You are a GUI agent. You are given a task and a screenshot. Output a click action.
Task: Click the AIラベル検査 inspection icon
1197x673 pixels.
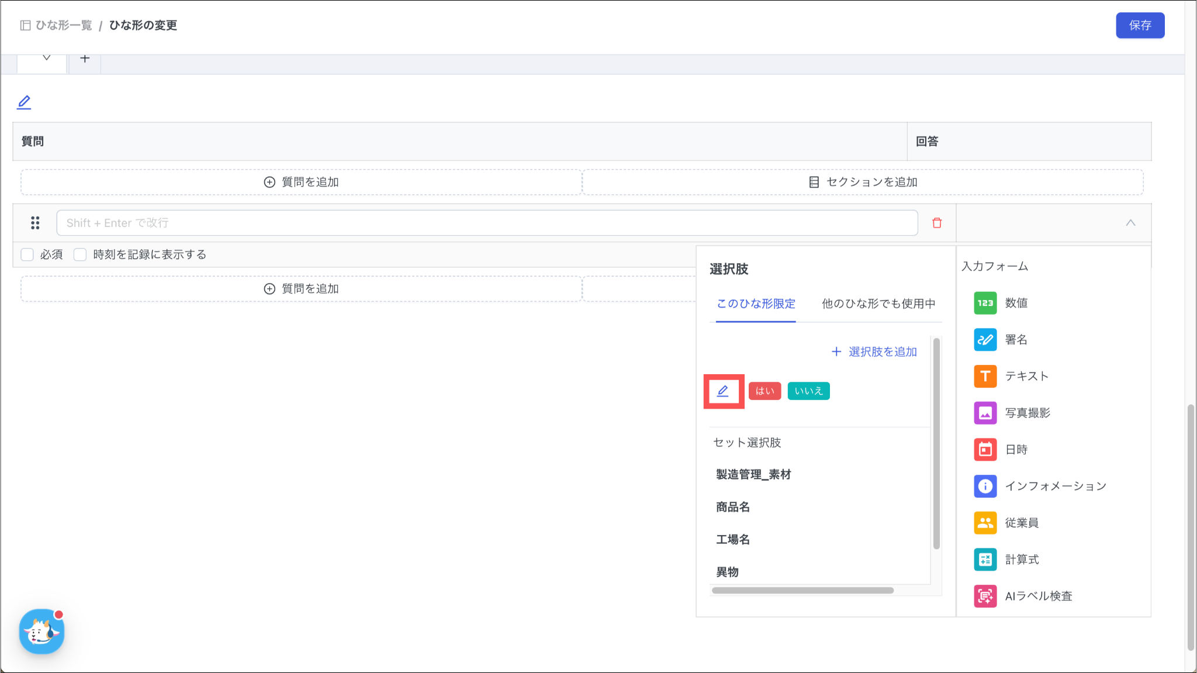[985, 596]
